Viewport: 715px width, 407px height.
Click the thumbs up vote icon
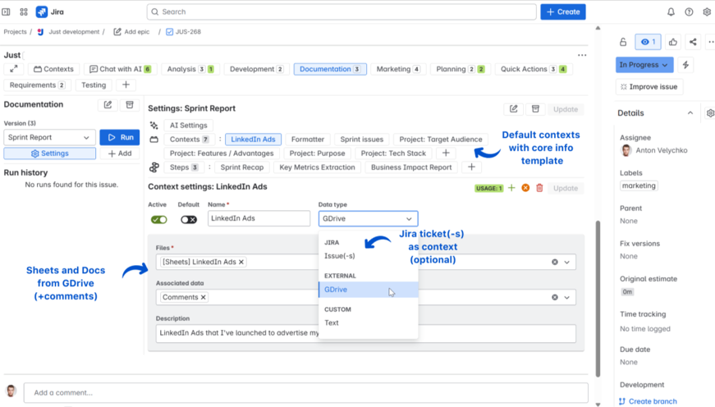(x=673, y=42)
